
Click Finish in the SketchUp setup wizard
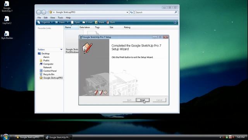coord(143,100)
